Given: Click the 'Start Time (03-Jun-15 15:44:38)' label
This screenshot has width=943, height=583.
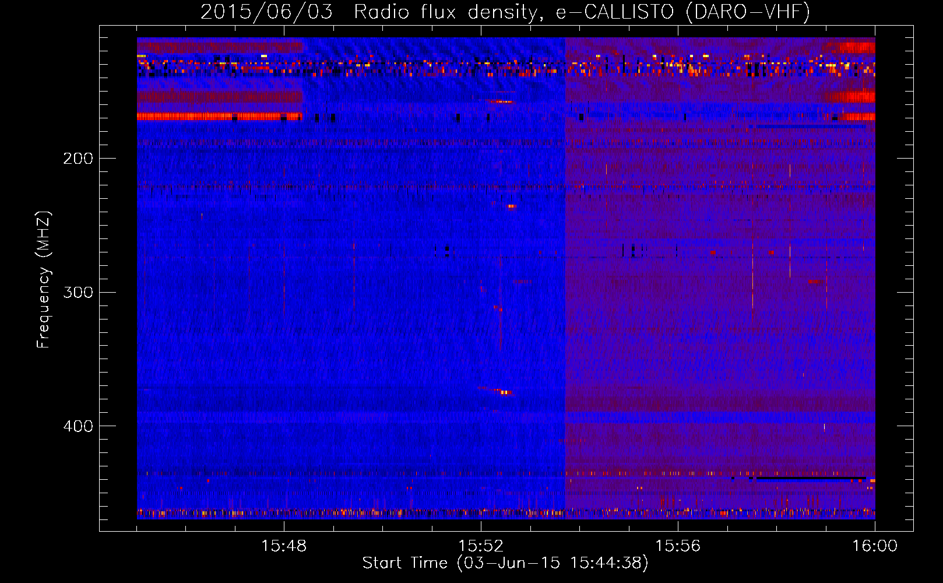Looking at the screenshot, I should pos(505,563).
